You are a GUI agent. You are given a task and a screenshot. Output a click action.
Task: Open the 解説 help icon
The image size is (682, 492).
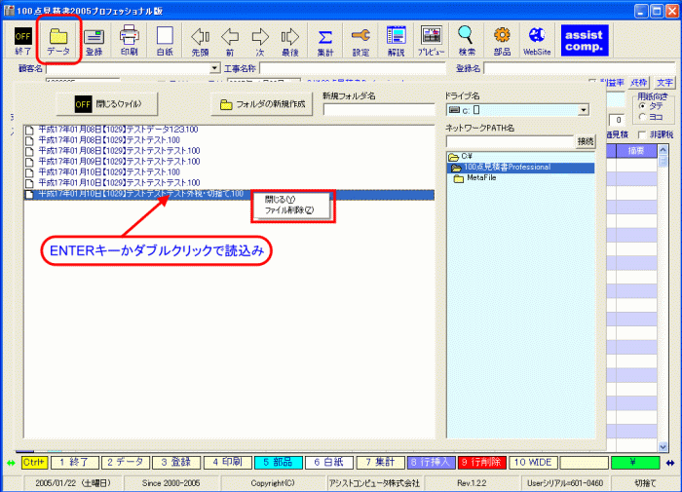pos(397,41)
